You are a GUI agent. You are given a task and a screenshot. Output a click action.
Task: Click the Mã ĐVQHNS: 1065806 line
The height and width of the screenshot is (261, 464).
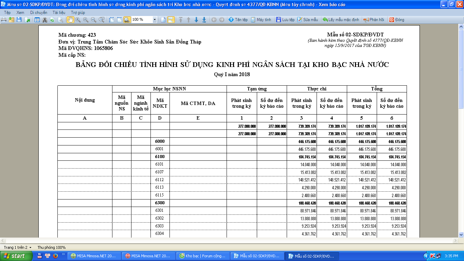coord(86,48)
